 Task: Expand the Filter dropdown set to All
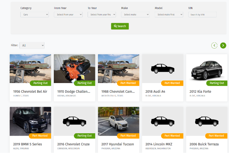point(32,45)
